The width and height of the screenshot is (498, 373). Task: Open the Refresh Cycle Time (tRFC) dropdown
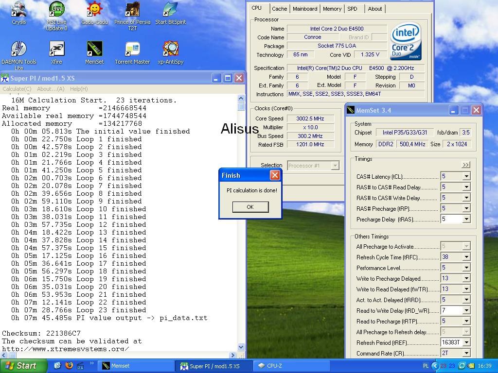466,257
